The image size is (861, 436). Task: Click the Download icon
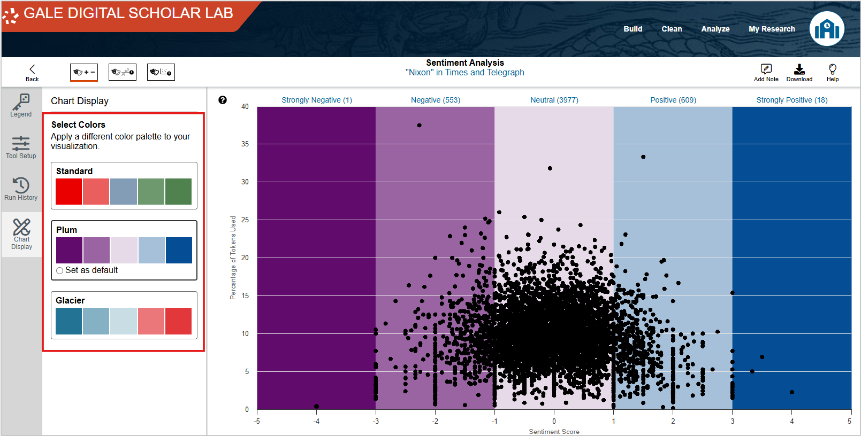[x=799, y=73]
